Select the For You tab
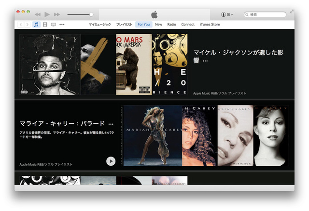This screenshot has width=309, height=211. [144, 25]
